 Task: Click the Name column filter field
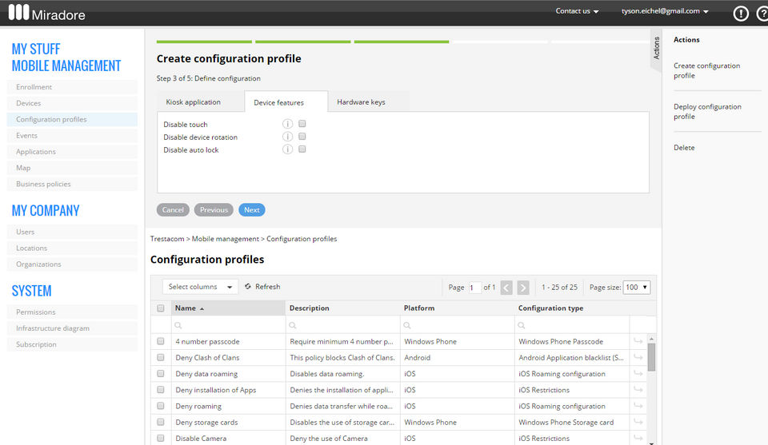228,325
